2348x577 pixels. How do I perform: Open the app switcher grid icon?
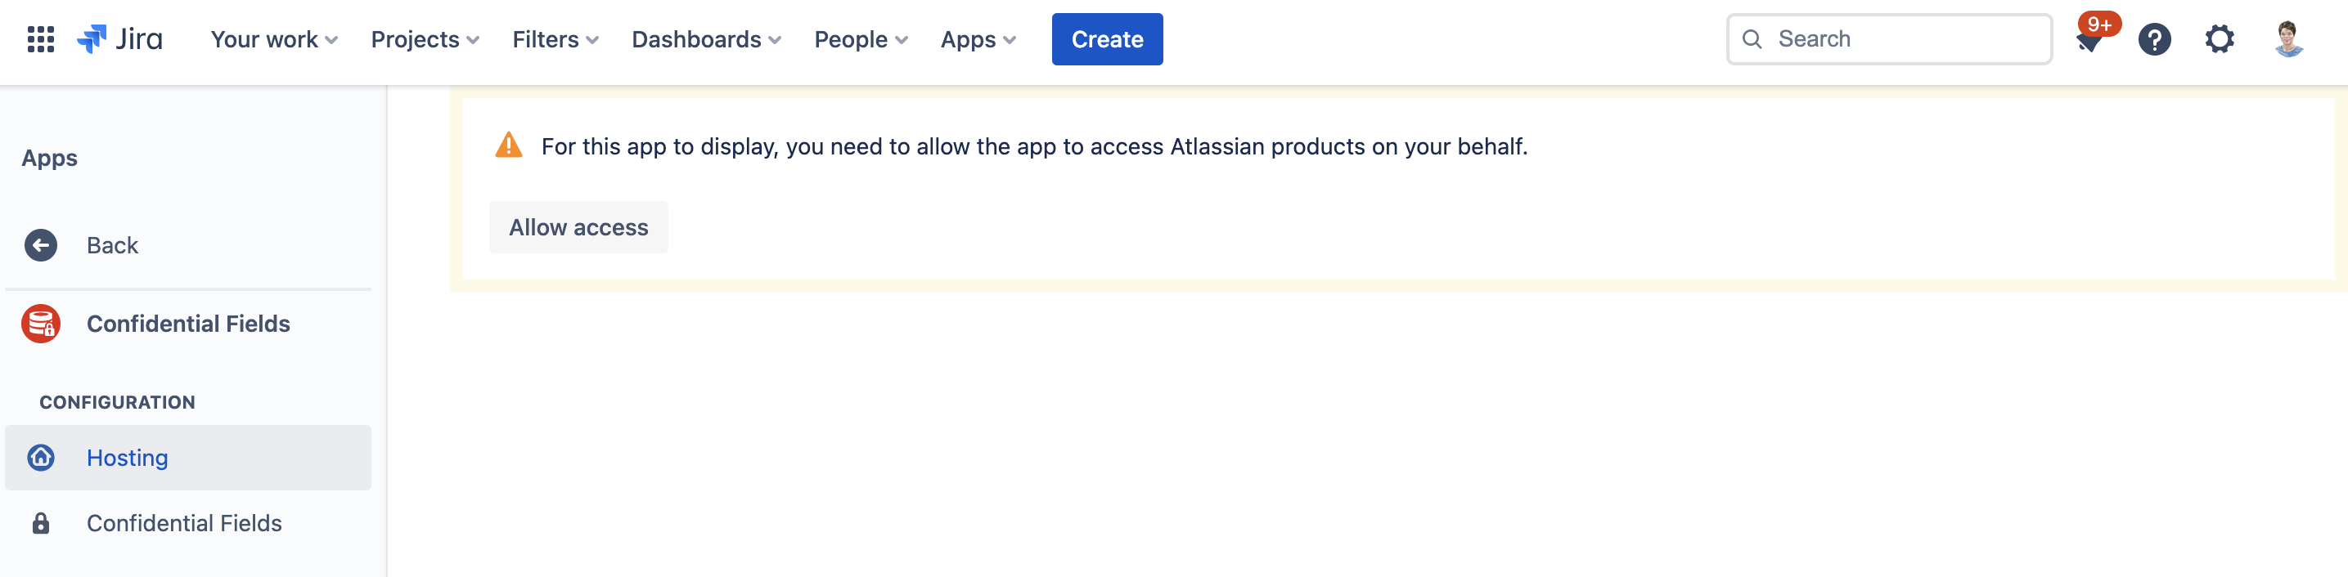[x=40, y=39]
